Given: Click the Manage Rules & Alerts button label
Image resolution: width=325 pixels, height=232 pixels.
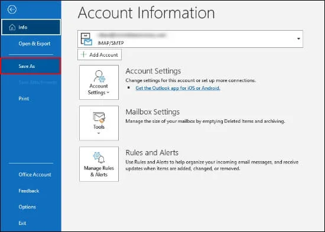Looking at the screenshot, I should (99, 171).
